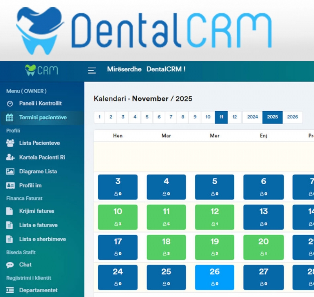The image size is (314, 297).
Task: Click Kartela Pacienti Ri new-patient icon
Action: pyautogui.click(x=9, y=157)
